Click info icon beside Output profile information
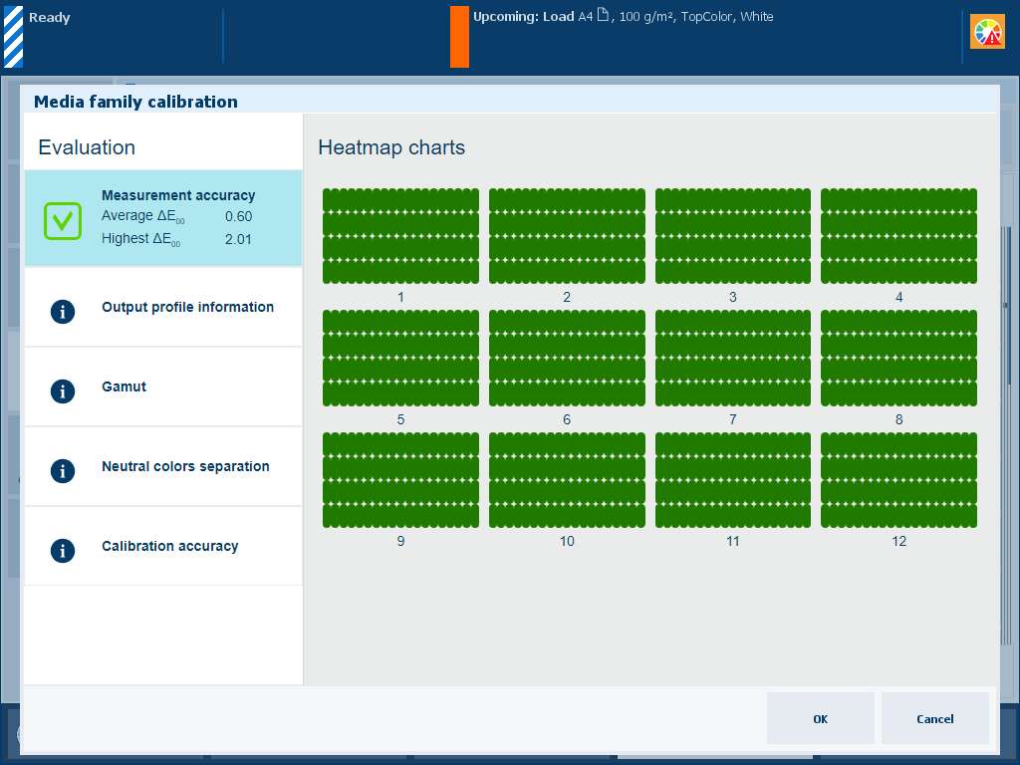This screenshot has width=1020, height=765. (x=63, y=311)
